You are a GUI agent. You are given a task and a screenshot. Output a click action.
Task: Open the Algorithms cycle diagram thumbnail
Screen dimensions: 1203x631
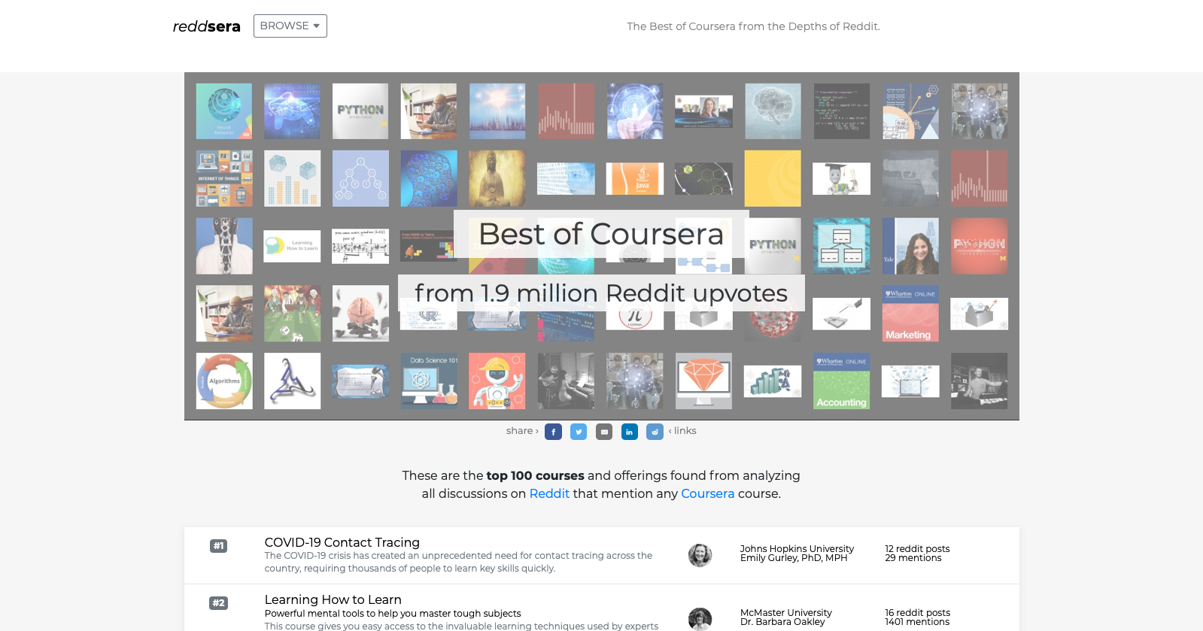pos(224,381)
